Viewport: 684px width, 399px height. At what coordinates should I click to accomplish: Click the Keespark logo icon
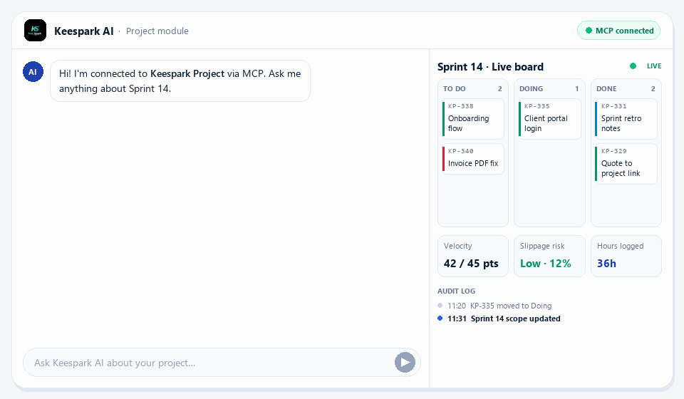pyautogui.click(x=35, y=31)
